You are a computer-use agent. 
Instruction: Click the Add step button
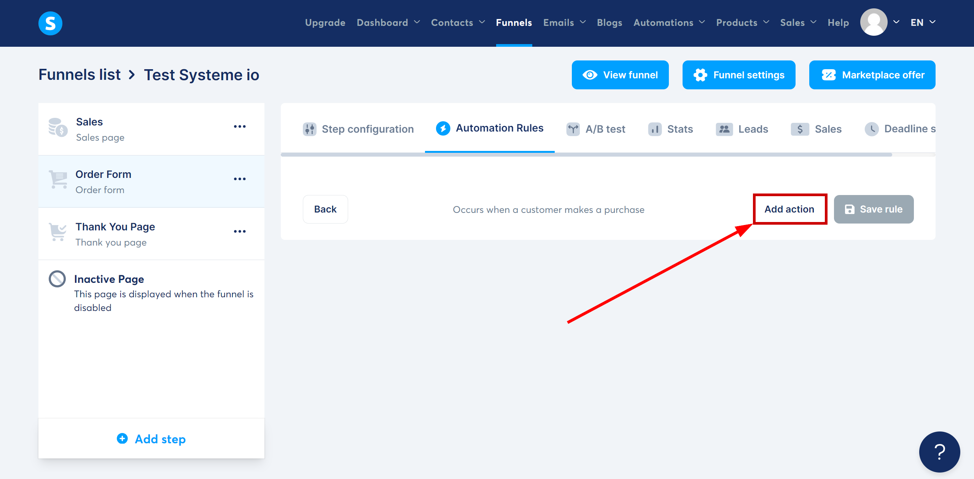pos(151,439)
